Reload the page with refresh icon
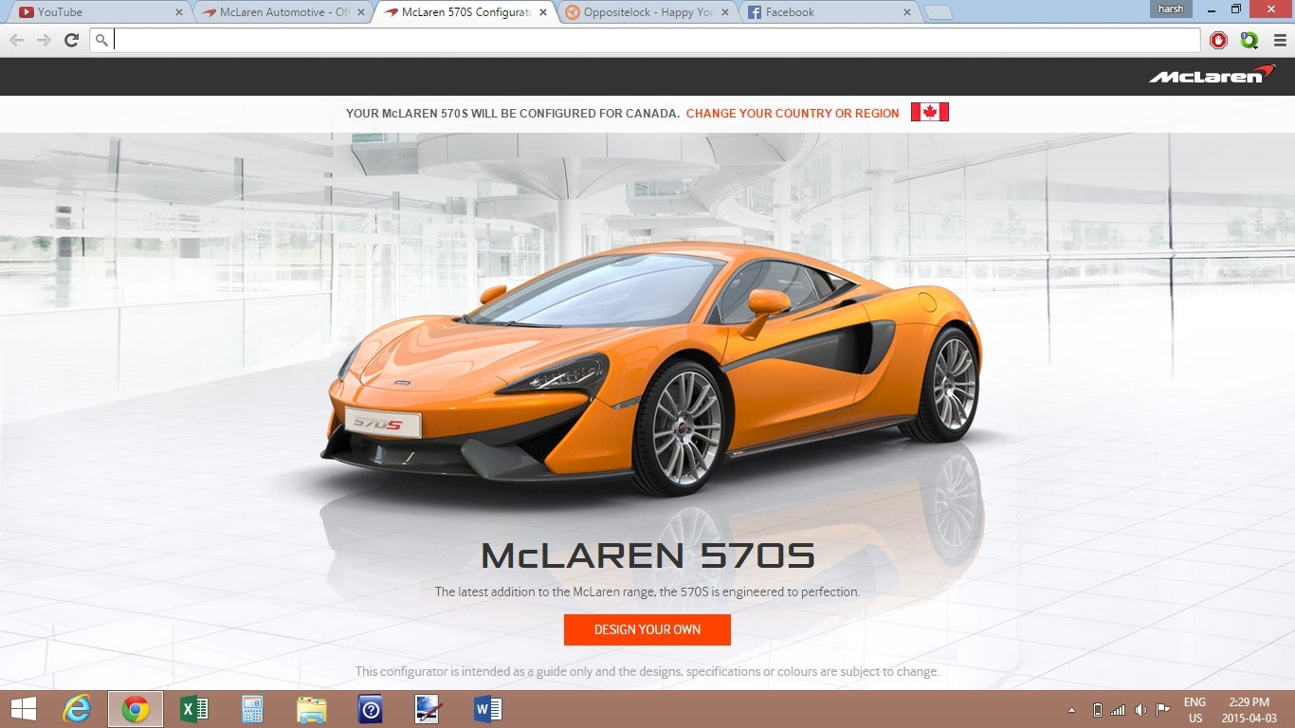1295x728 pixels. (x=71, y=40)
